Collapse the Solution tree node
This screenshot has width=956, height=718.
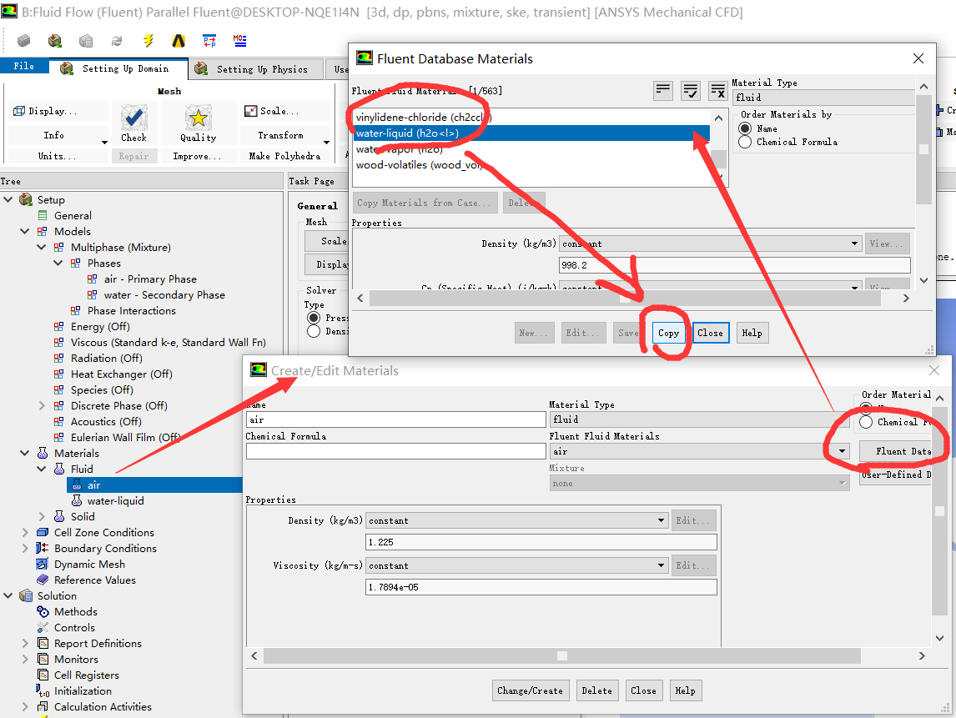(8, 595)
